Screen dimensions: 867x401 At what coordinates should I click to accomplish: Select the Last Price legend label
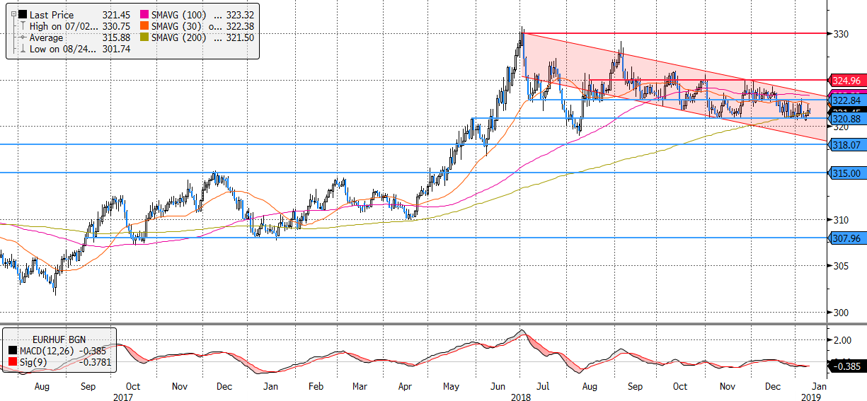tap(51, 14)
